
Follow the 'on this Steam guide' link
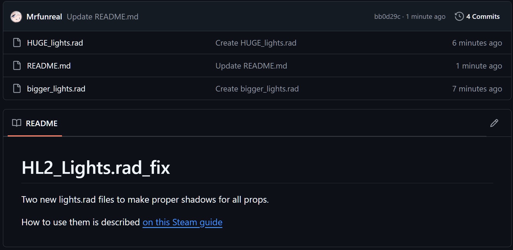point(182,222)
